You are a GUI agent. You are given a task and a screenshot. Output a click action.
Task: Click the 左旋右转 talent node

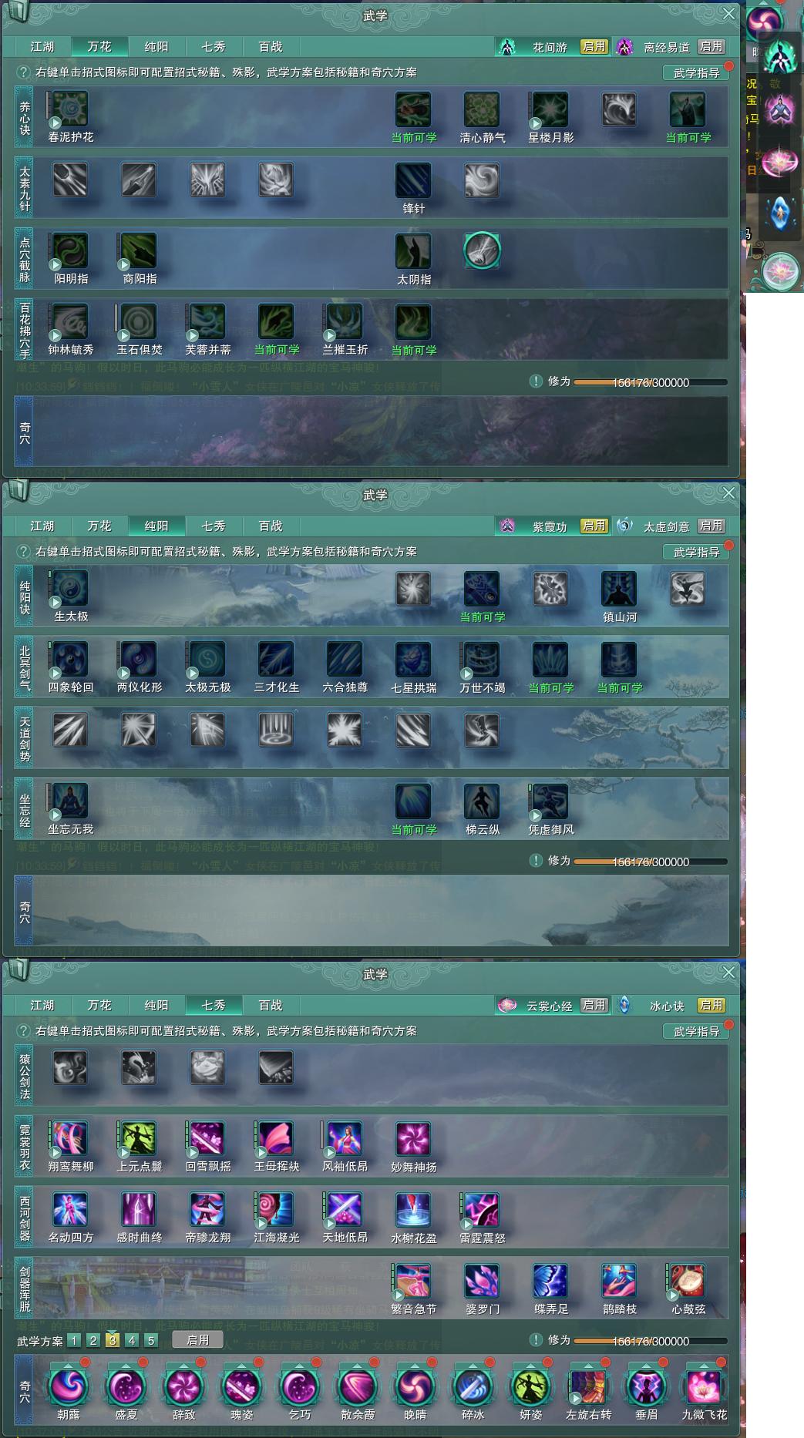point(588,1386)
